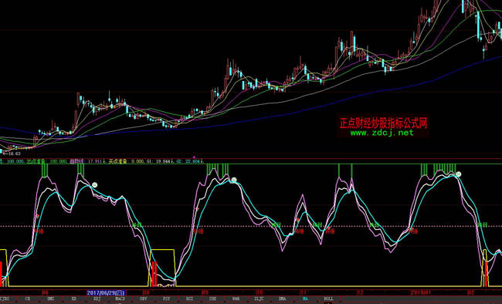Click the red bars inside the first yellow box
The height and width of the screenshot is (304, 502).
click(x=154, y=274)
